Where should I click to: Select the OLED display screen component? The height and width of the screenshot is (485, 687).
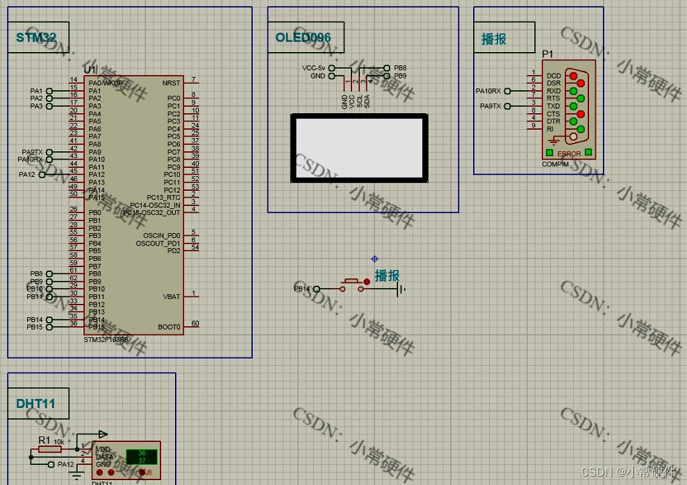pos(359,148)
